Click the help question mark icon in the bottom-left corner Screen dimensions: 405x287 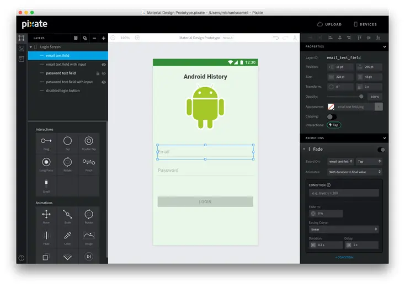22,258
